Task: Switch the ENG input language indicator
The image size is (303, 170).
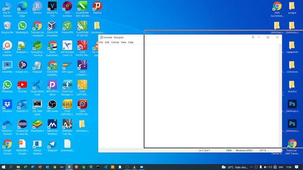Action: [281, 167]
